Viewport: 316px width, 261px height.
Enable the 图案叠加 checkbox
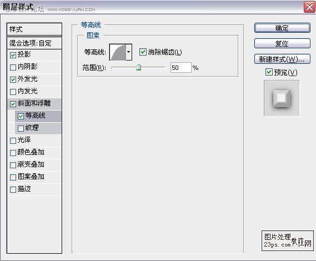point(13,177)
